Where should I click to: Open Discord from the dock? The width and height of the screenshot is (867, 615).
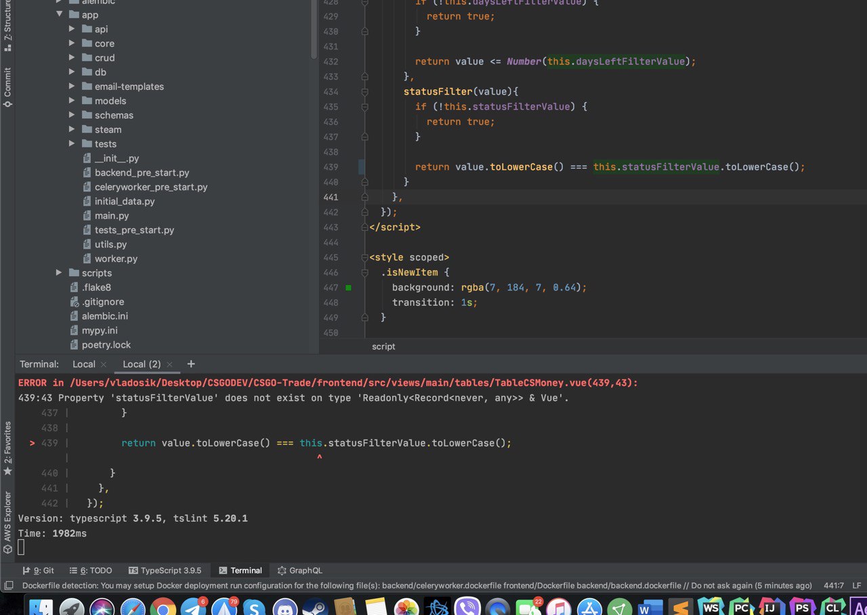(x=285, y=607)
